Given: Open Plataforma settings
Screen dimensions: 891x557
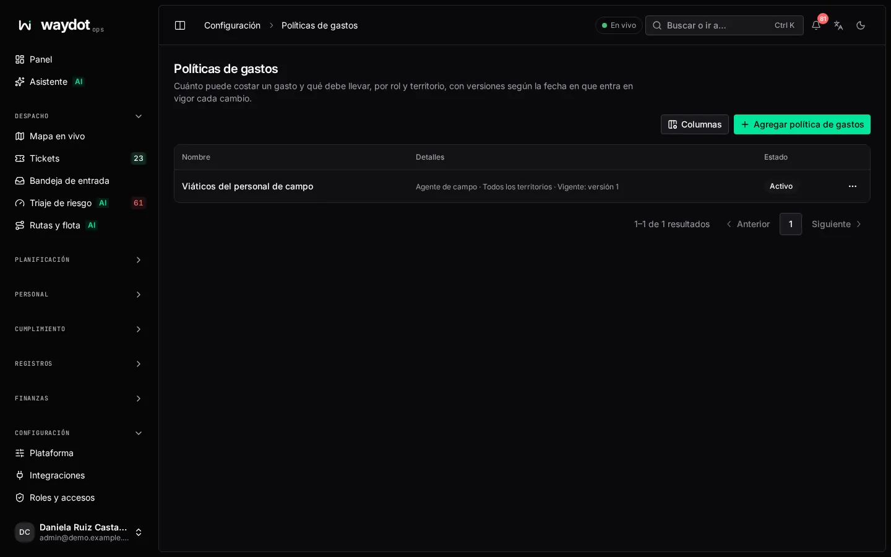Looking at the screenshot, I should click(x=79, y=453).
